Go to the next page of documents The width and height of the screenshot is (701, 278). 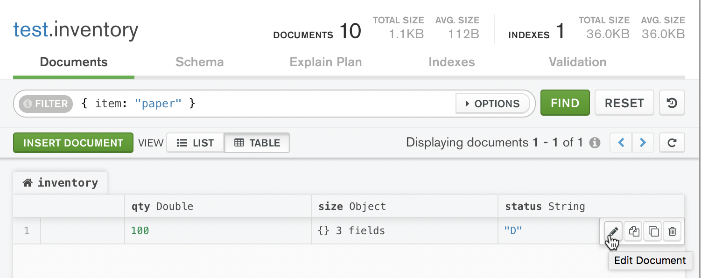[643, 143]
